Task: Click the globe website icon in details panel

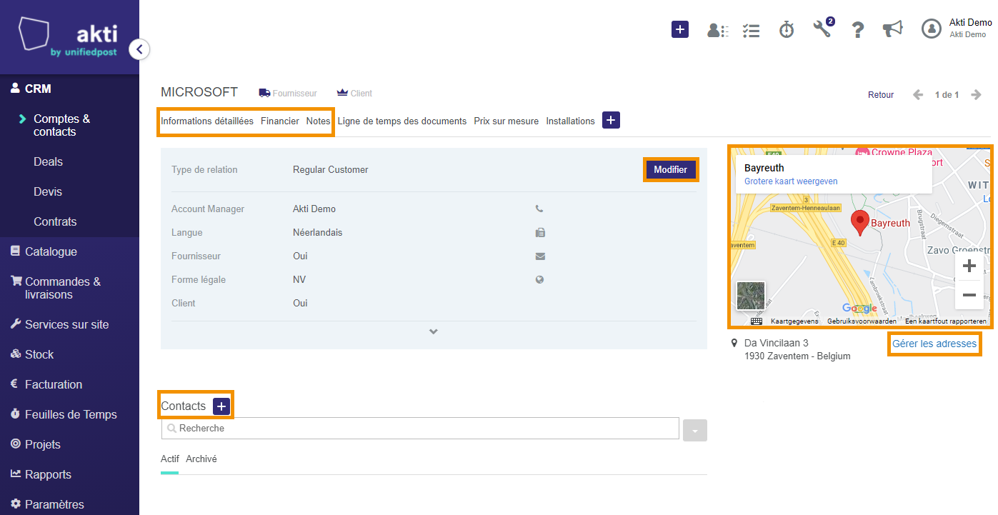Action: (x=540, y=280)
